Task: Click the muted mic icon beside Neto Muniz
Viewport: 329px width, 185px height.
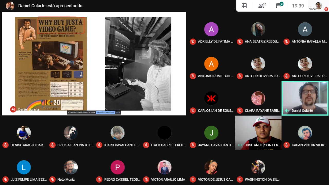Action: click(52, 179)
